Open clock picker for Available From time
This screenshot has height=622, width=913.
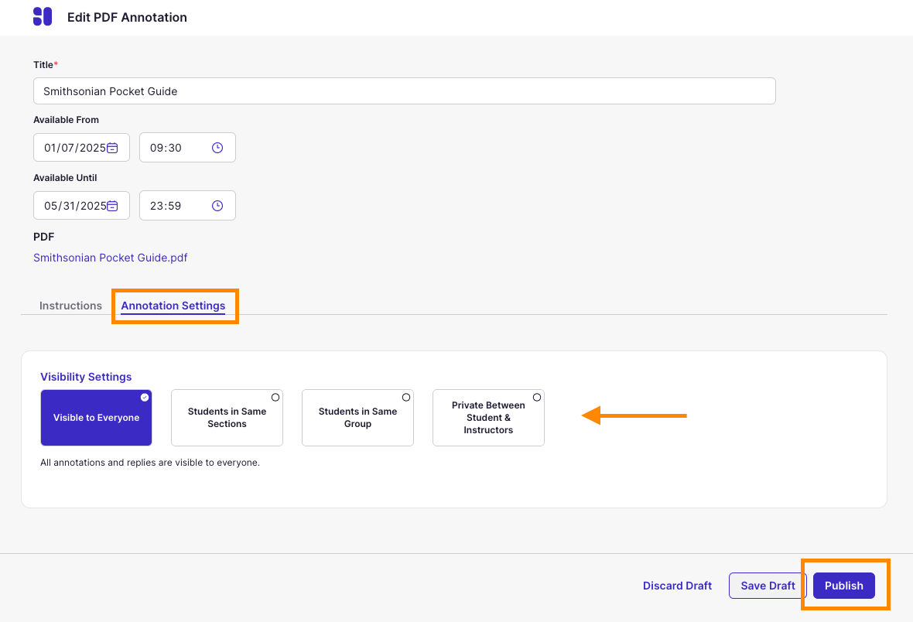point(217,148)
